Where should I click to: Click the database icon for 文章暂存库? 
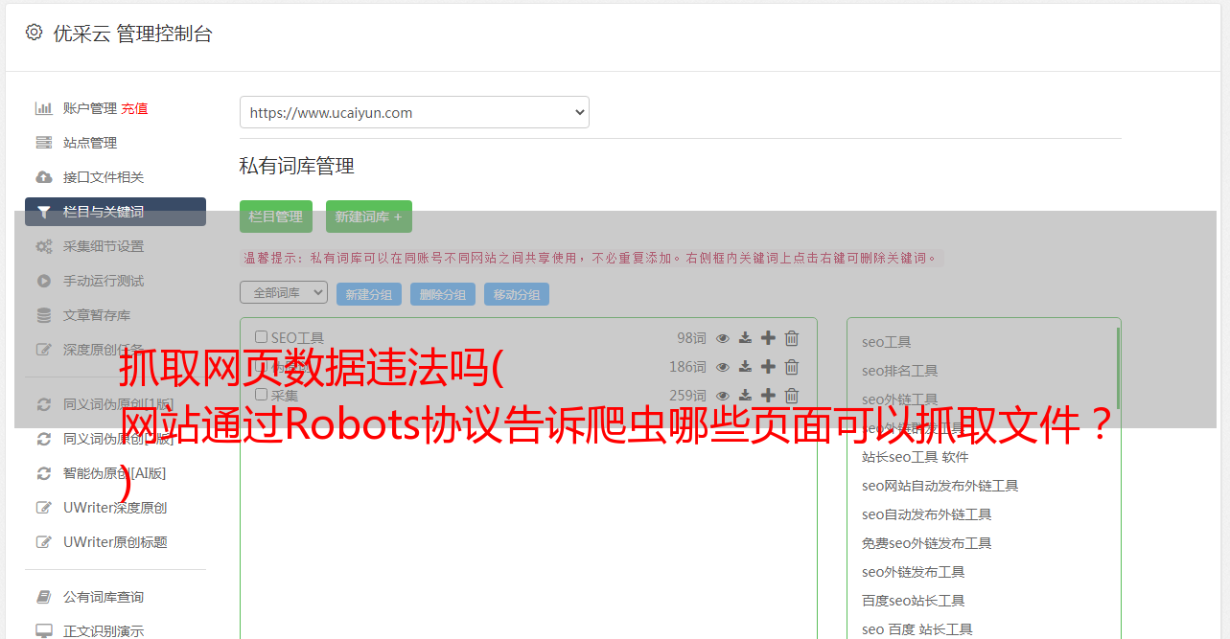(43, 315)
